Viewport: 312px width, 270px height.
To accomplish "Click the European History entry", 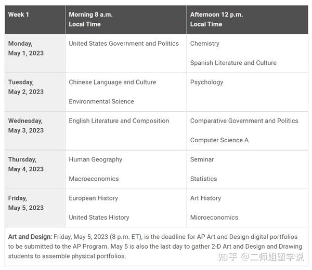I will point(93,198).
